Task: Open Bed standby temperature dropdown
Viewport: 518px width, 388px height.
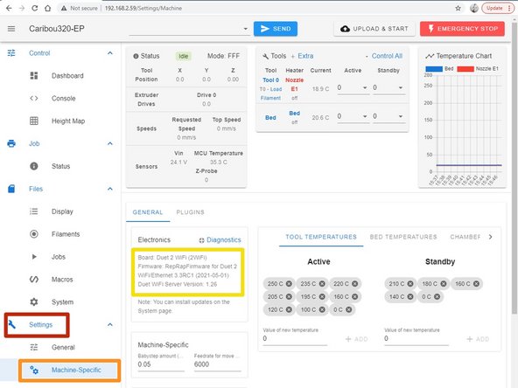Action: 401,116
